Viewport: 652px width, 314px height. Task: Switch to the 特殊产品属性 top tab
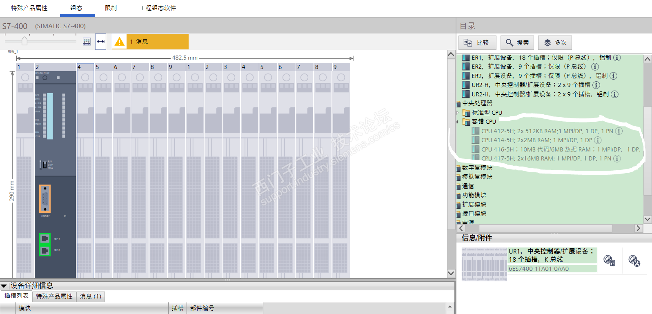click(x=29, y=8)
